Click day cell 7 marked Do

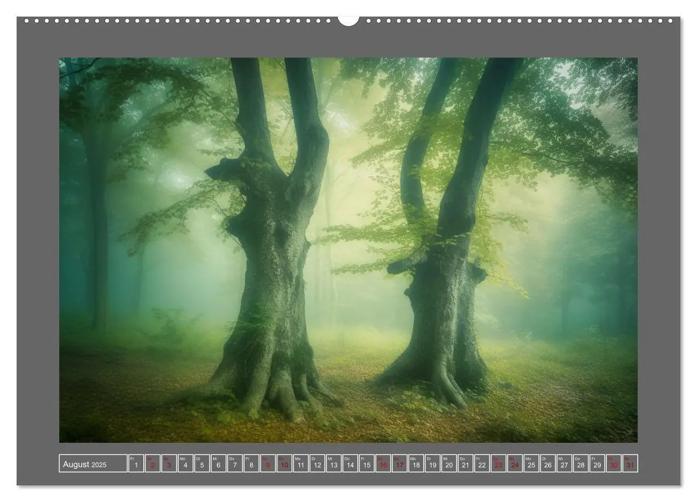coord(235,464)
